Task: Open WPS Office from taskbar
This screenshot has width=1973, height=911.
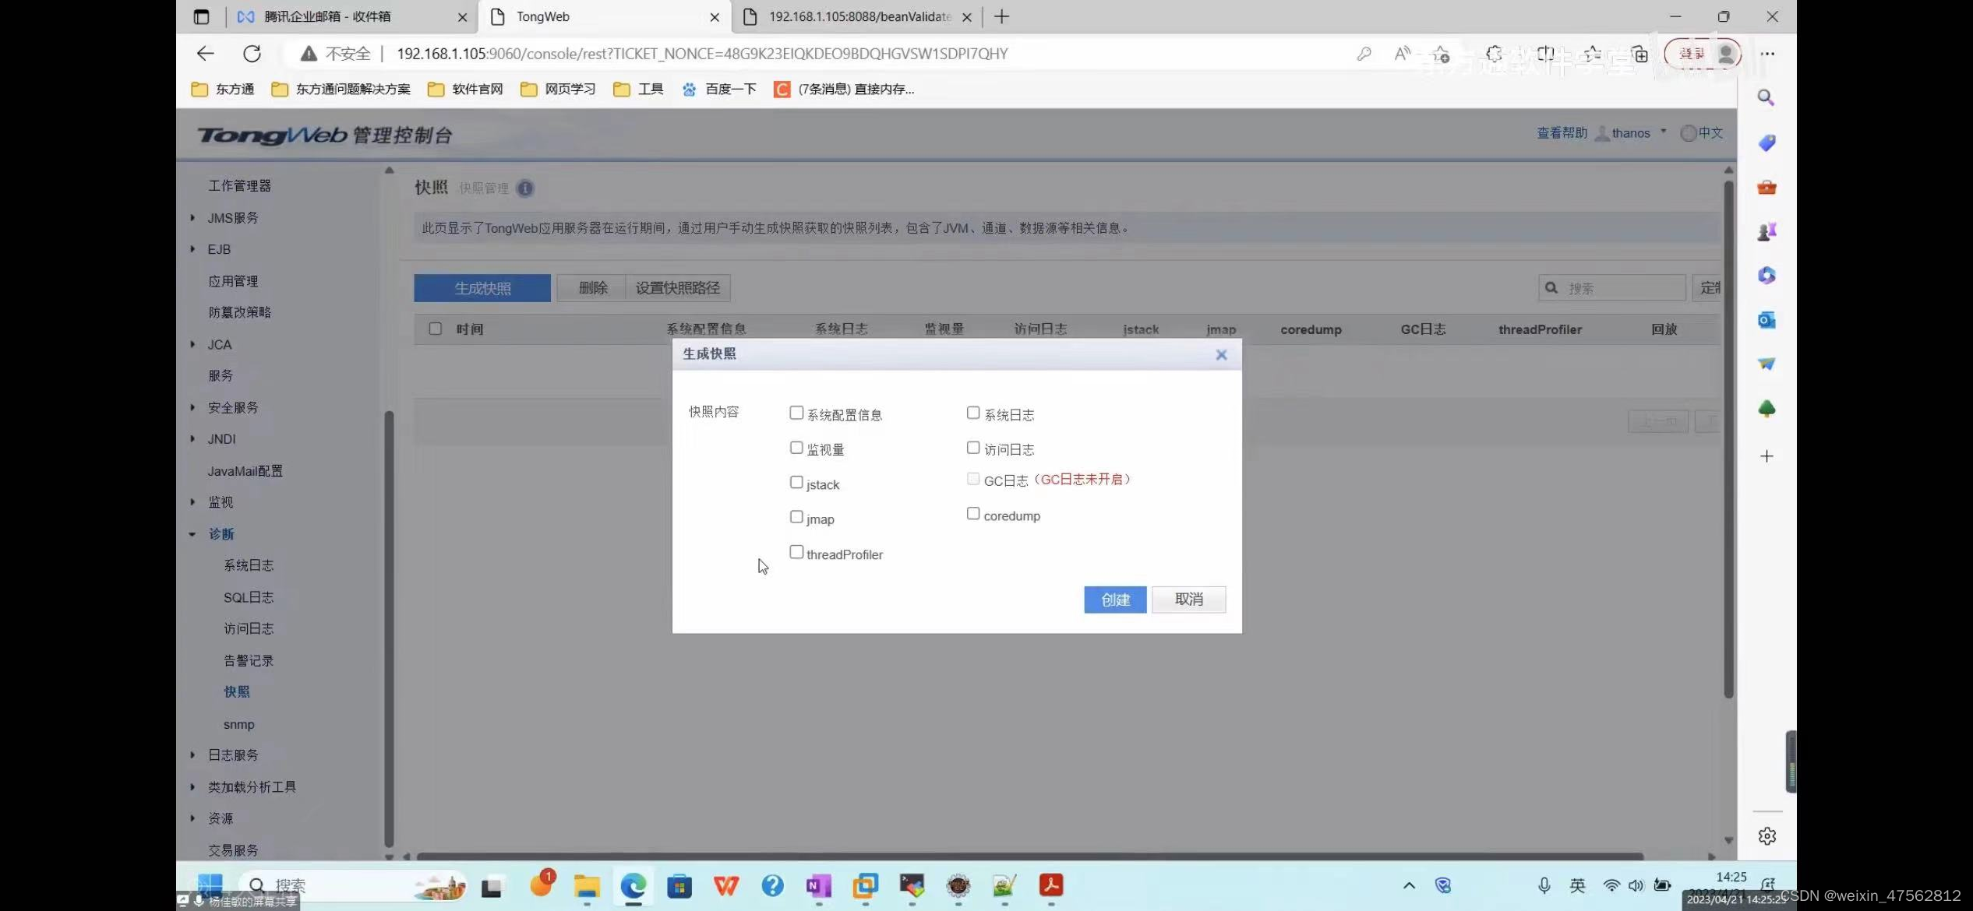Action: click(x=725, y=886)
